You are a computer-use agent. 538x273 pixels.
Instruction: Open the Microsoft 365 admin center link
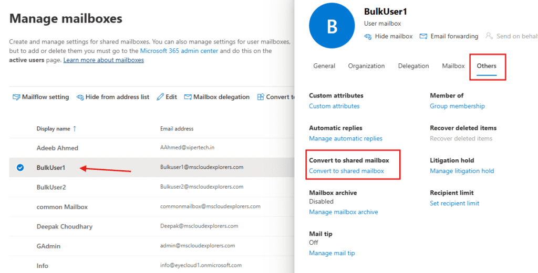coord(179,51)
